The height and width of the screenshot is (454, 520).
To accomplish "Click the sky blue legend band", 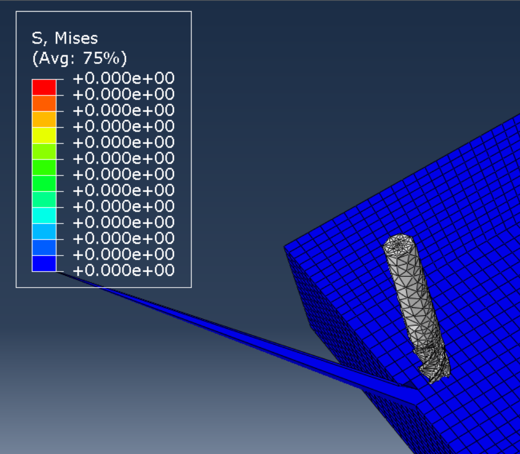I will pyautogui.click(x=44, y=232).
